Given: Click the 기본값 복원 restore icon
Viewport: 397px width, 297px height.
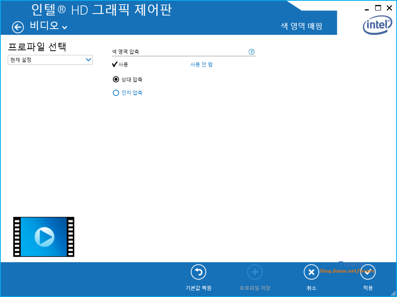Looking at the screenshot, I should (x=198, y=272).
